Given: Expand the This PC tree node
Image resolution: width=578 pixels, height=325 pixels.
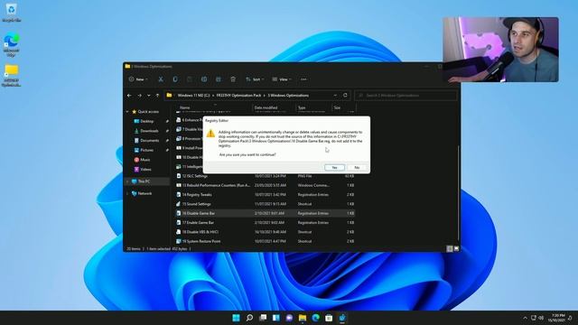Looking at the screenshot, I should [x=127, y=181].
